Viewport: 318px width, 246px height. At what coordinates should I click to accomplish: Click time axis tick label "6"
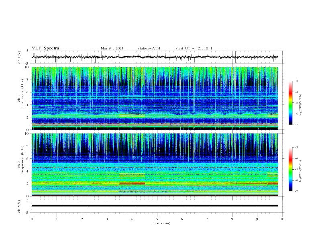point(182,219)
